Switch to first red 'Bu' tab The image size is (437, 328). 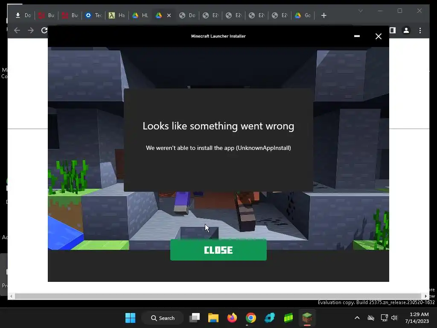[x=46, y=15]
